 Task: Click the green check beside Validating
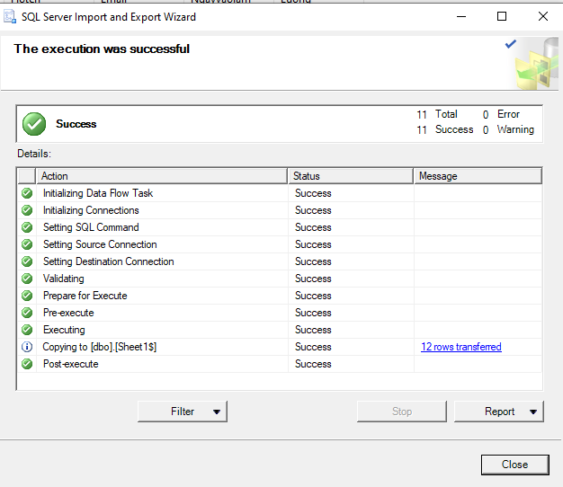click(27, 279)
